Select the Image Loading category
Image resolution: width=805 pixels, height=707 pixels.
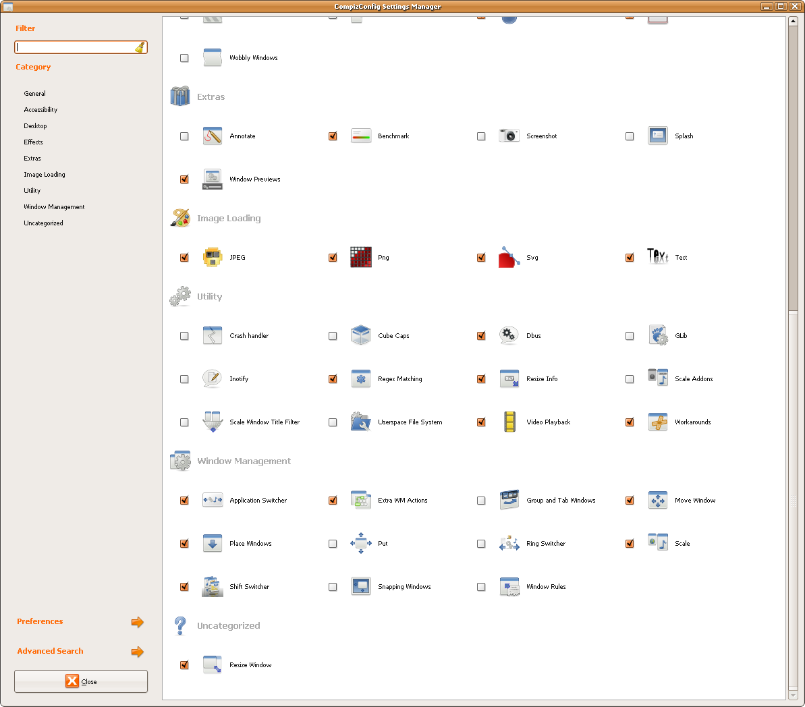pos(44,175)
